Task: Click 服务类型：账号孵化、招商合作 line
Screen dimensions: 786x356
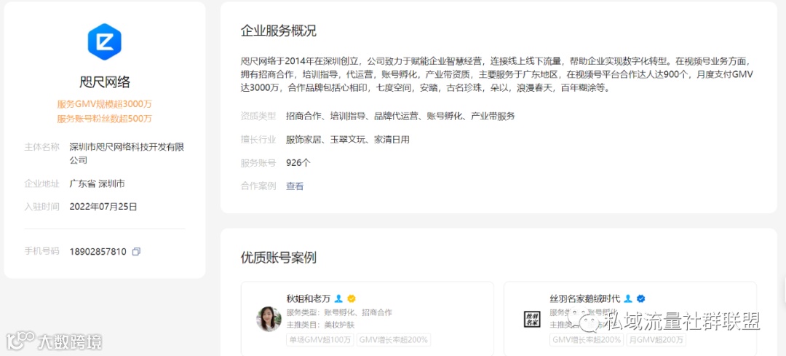Action: click(x=339, y=312)
